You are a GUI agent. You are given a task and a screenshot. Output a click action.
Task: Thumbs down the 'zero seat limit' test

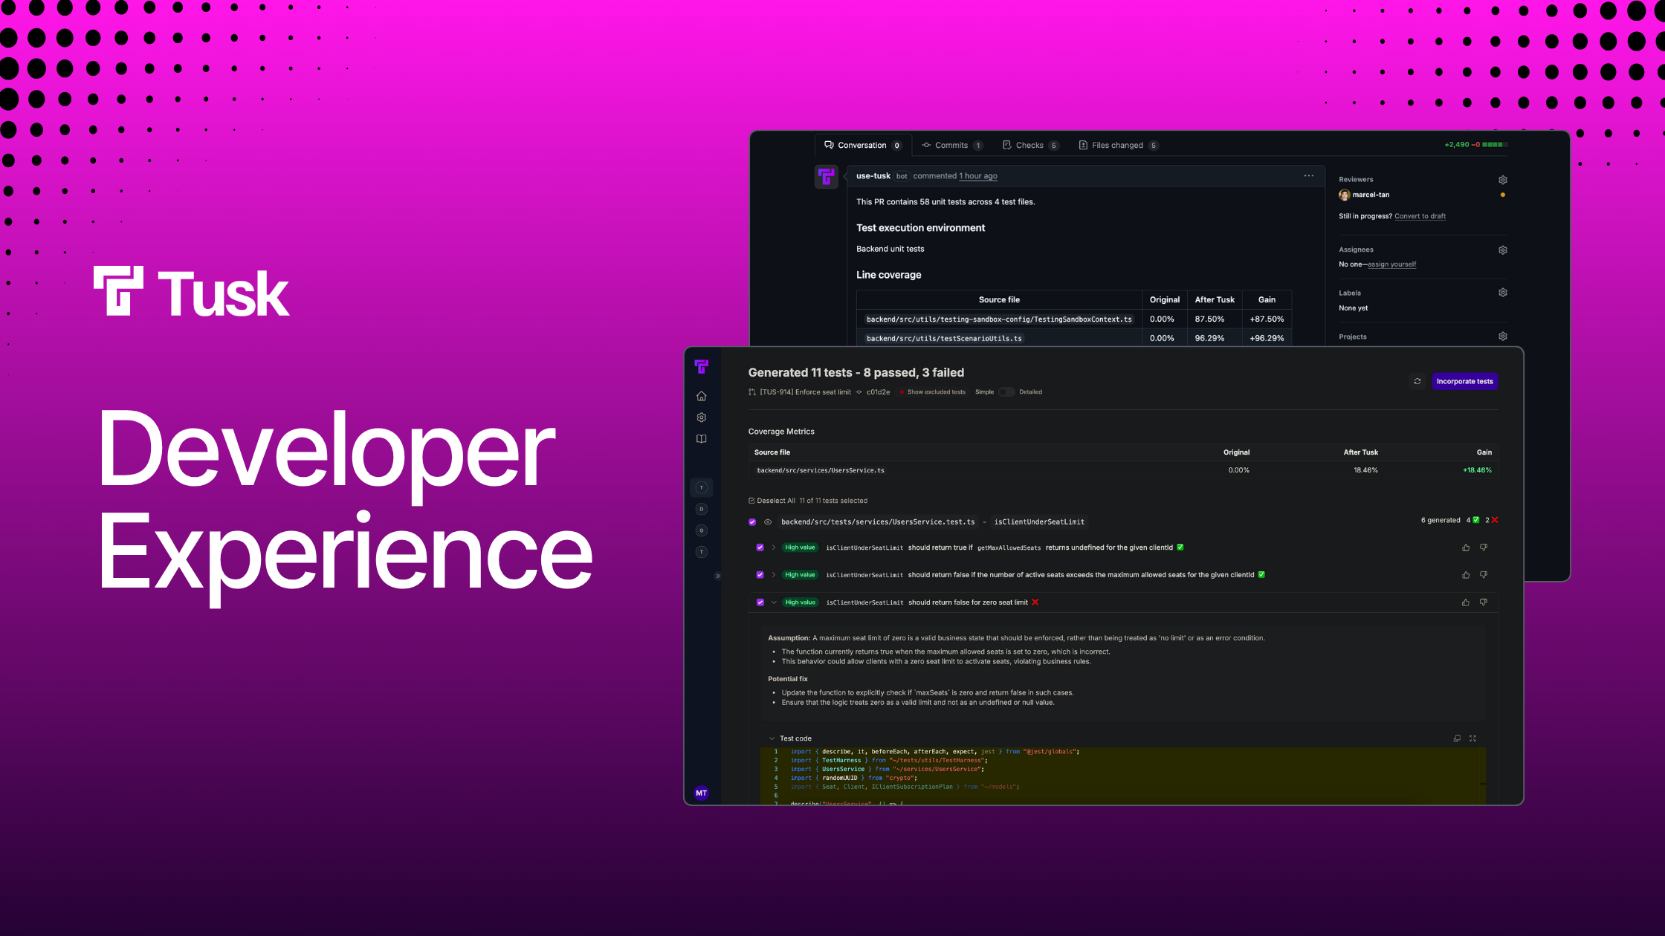[1484, 602]
